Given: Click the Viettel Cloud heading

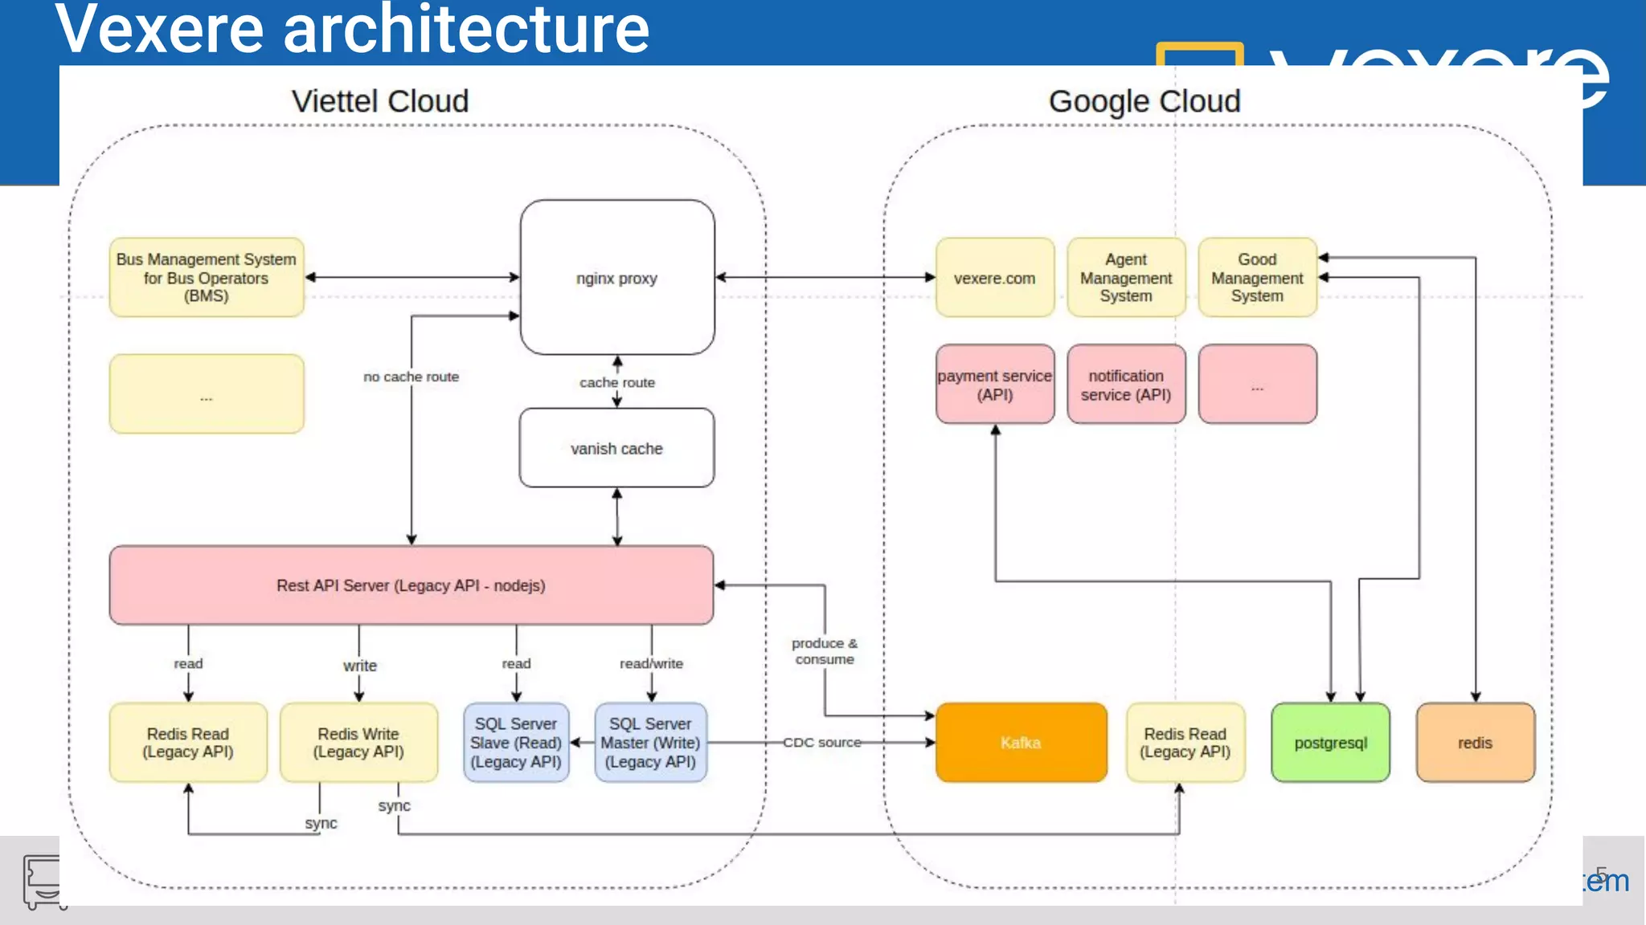Looking at the screenshot, I should point(380,101).
